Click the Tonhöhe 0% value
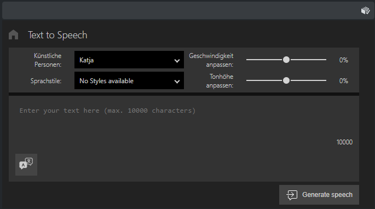Image resolution: width=375 pixels, height=209 pixels. [x=343, y=81]
